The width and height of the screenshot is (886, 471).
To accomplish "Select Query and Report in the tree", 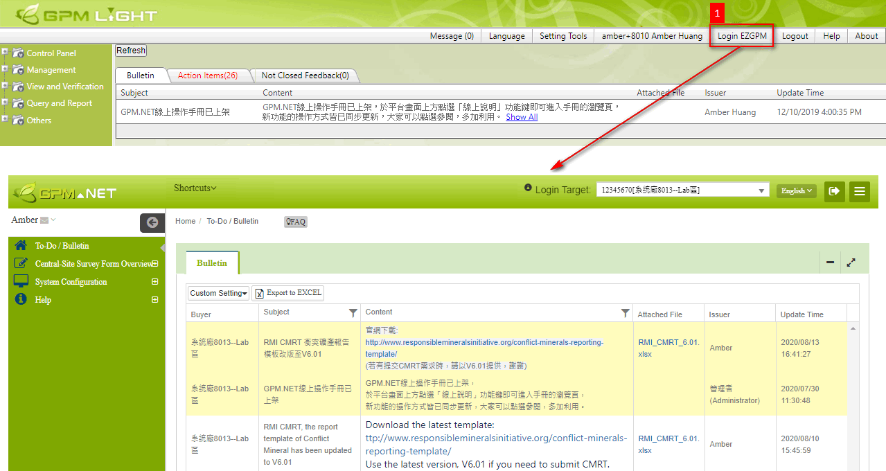I will click(60, 103).
